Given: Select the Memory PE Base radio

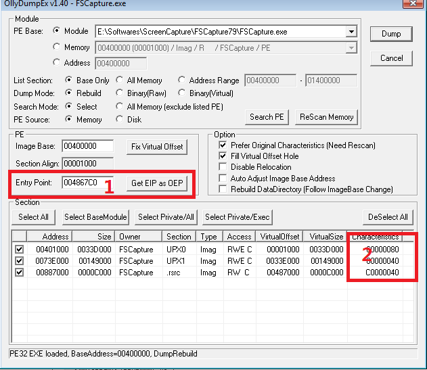Looking at the screenshot, I should [x=56, y=47].
